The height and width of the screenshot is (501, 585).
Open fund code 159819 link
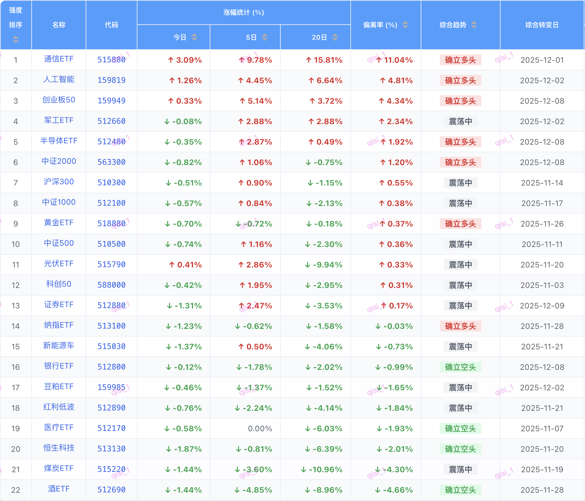coord(111,80)
